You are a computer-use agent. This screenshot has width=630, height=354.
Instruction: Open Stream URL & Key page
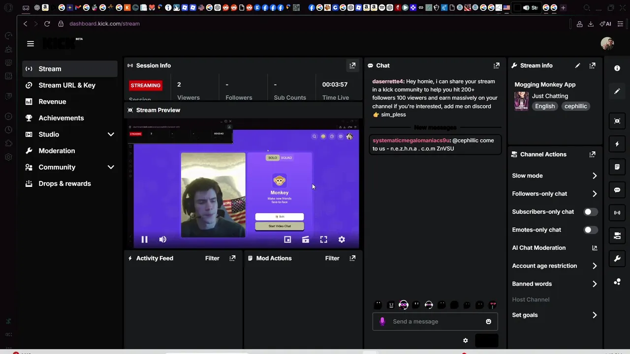(x=70, y=85)
